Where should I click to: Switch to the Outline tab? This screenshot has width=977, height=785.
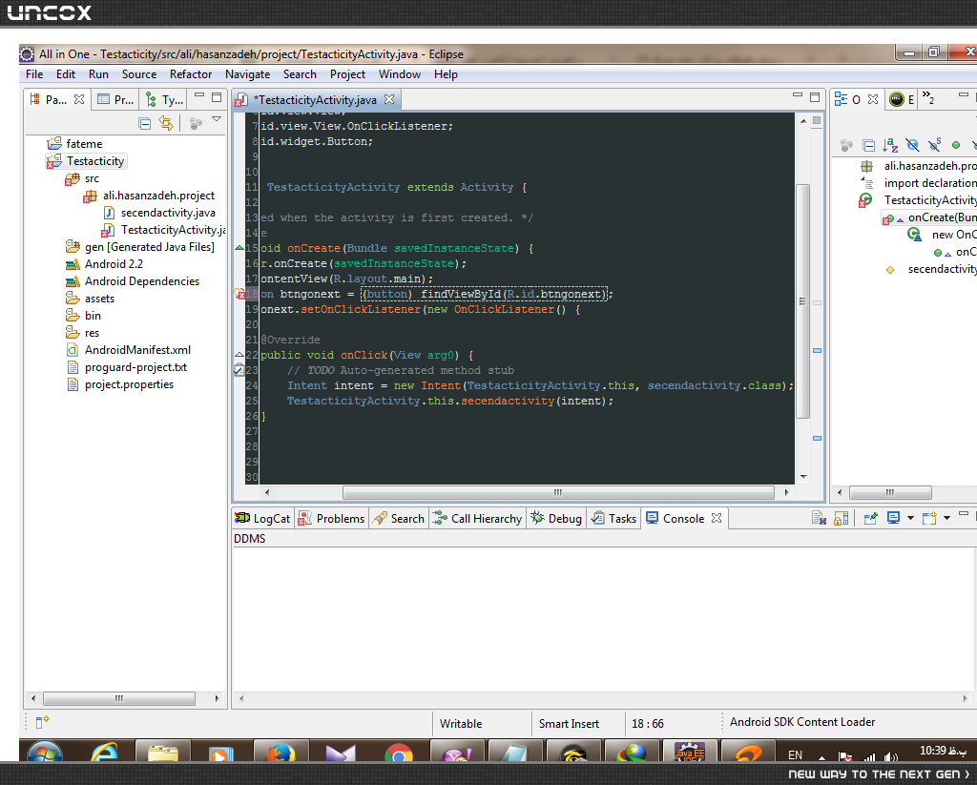pyautogui.click(x=847, y=100)
